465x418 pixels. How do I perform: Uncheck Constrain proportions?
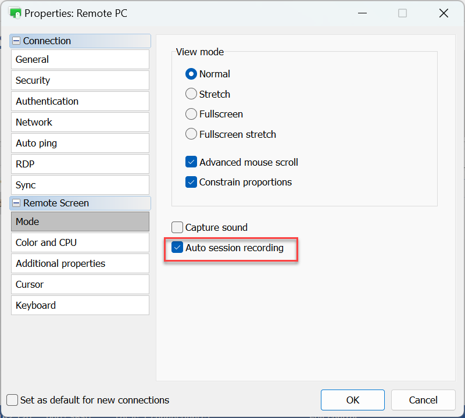[191, 182]
